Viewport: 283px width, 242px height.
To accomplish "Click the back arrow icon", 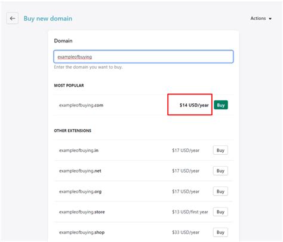I will point(13,19).
